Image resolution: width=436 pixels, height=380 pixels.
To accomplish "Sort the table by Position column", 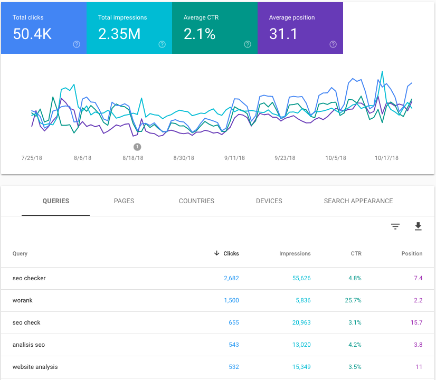I will 412,253.
